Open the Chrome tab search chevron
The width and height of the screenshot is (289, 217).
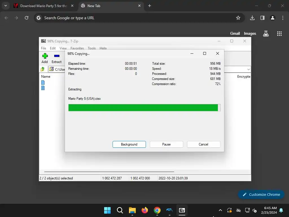click(6, 6)
